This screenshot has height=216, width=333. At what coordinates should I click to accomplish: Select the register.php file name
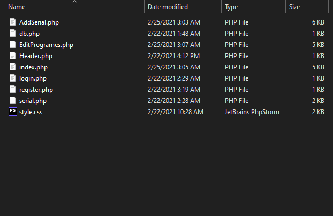[36, 90]
